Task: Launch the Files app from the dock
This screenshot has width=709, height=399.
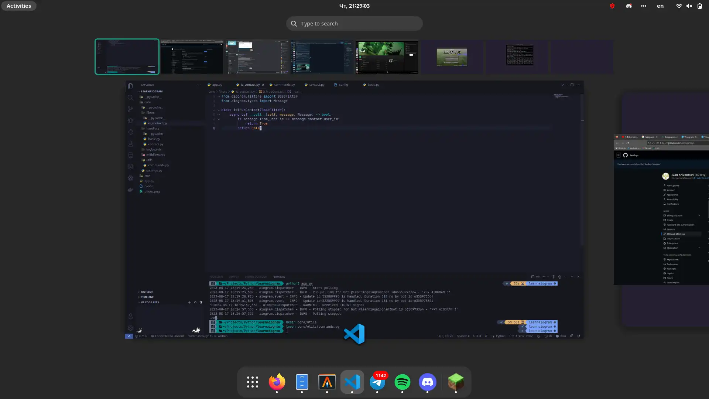Action: [x=302, y=382]
